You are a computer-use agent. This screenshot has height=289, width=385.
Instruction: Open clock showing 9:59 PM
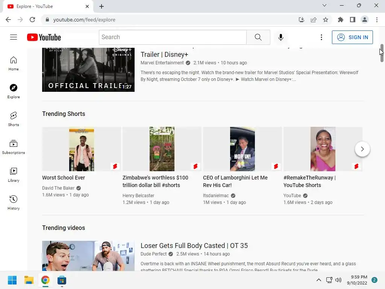[x=357, y=280]
